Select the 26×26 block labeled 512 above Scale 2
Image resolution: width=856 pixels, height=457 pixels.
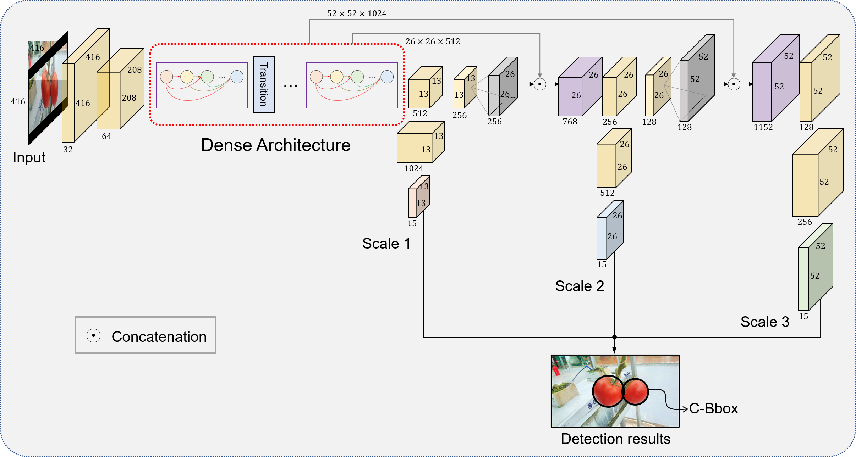click(x=614, y=158)
